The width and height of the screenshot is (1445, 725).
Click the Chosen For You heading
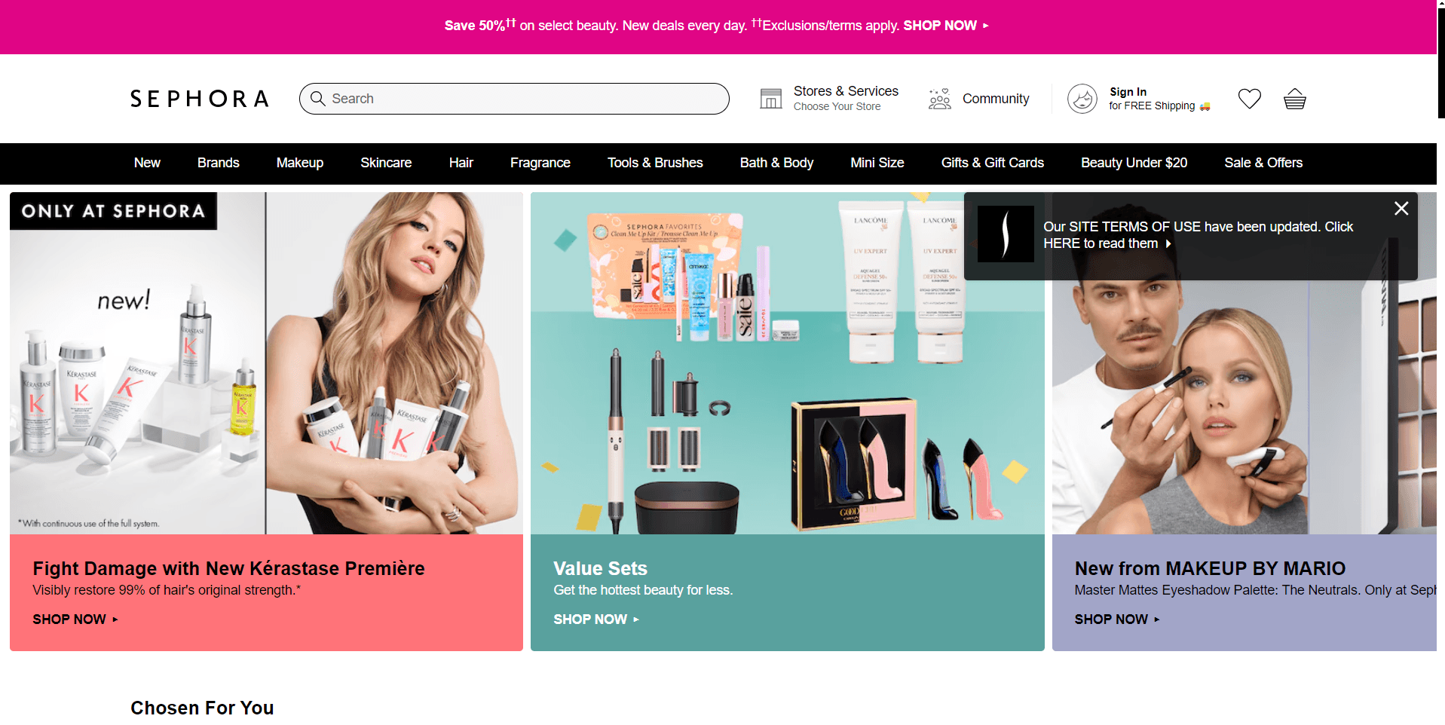pos(202,708)
